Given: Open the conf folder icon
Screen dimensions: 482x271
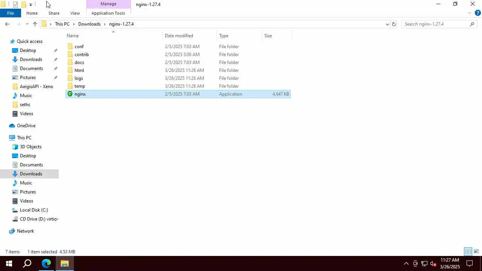Looking at the screenshot, I should [x=70, y=47].
